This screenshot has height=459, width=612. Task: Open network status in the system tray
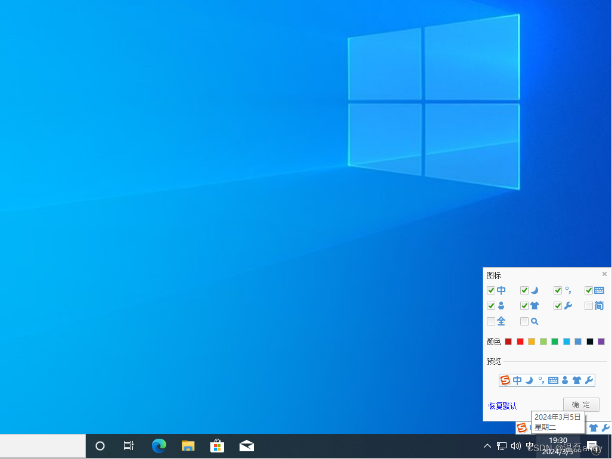coord(502,446)
